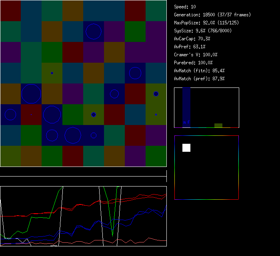Click the tall dark blue histogram bar
Image resolution: width=280 pixels, height=256 pixels.
point(186,106)
